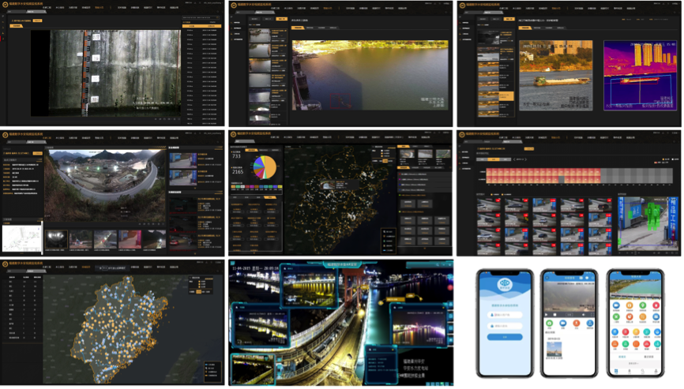Click the username field on mobile login screen
This screenshot has height=389, width=684.
(504, 313)
